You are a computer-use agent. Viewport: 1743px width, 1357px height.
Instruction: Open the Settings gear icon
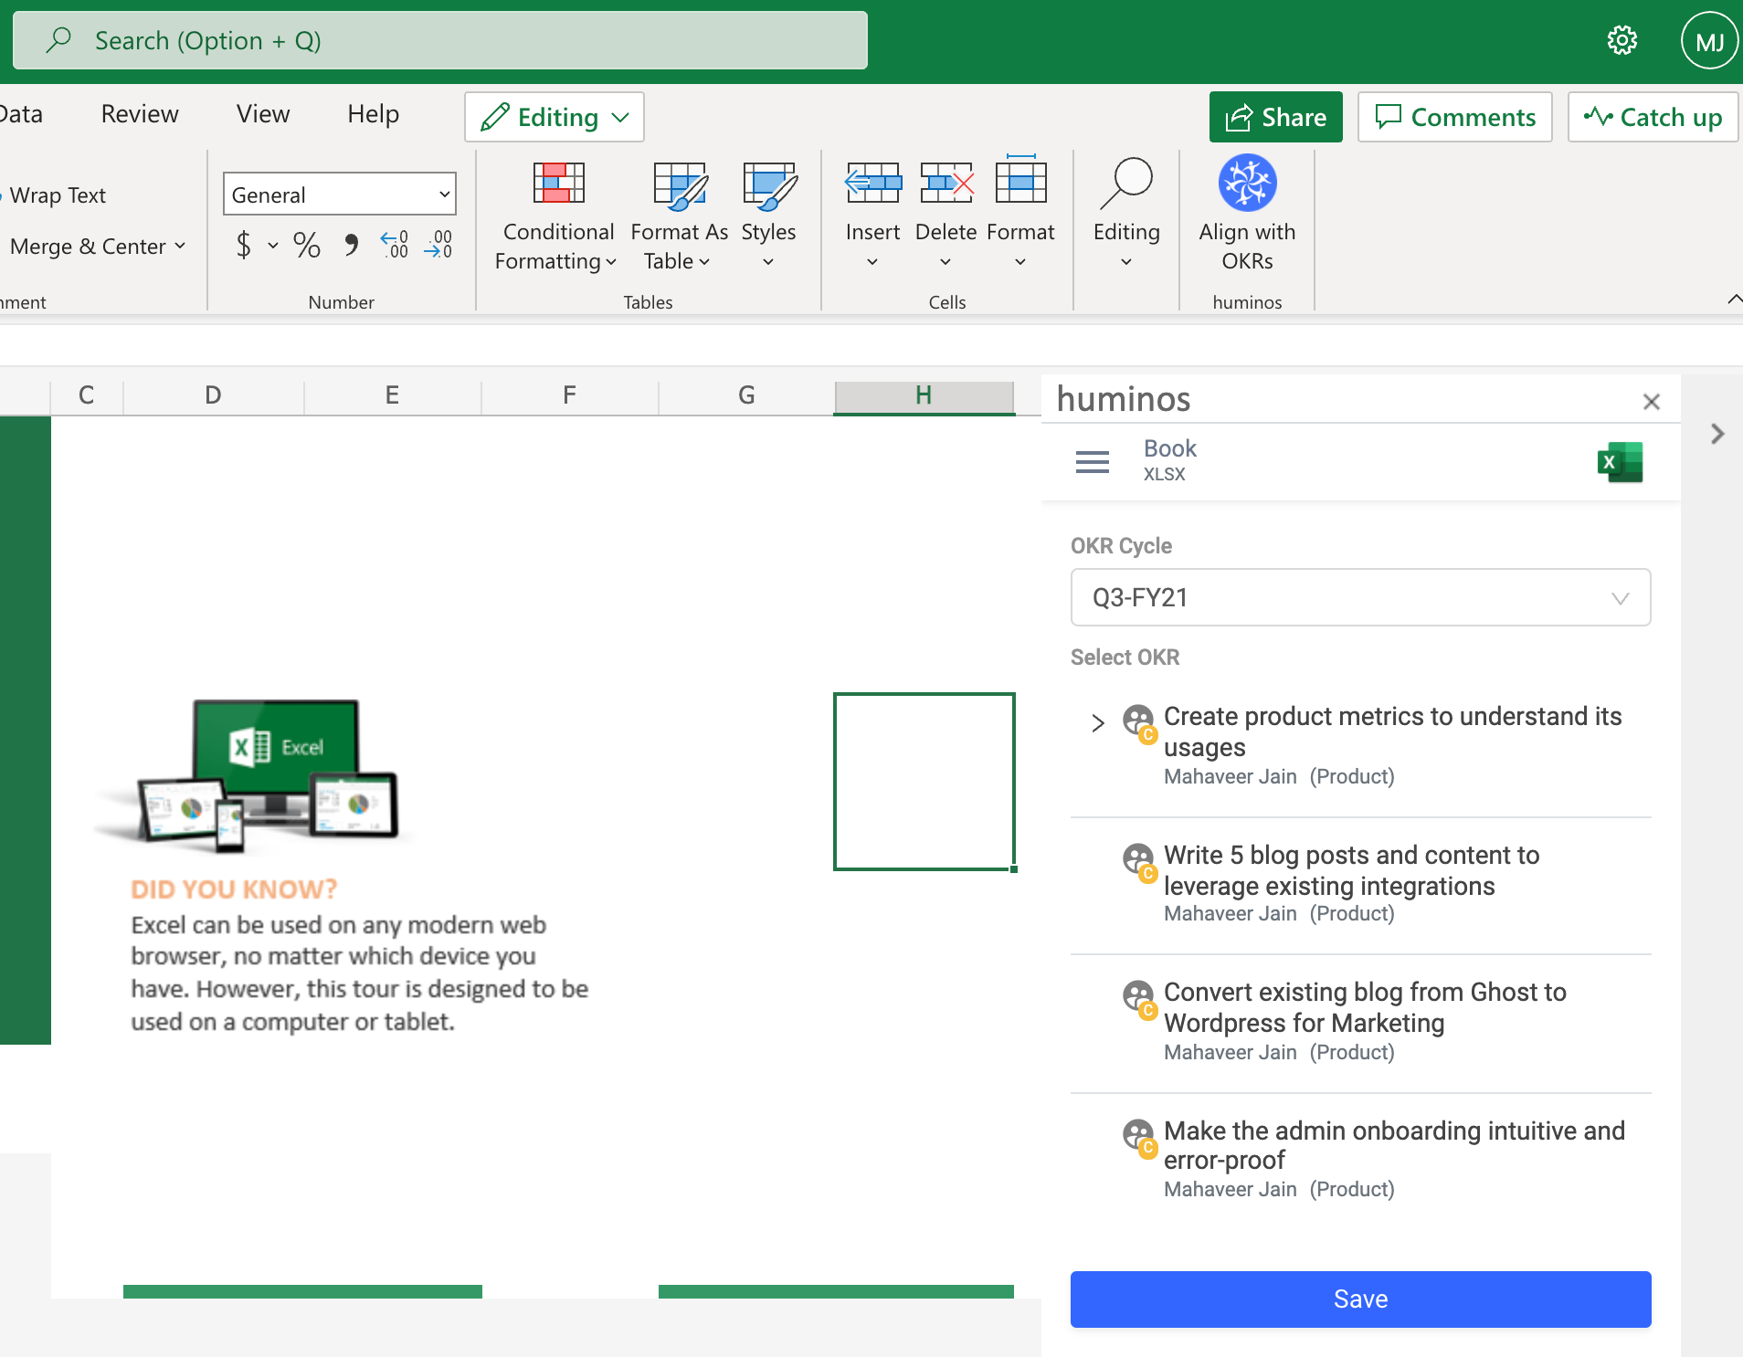(x=1622, y=40)
